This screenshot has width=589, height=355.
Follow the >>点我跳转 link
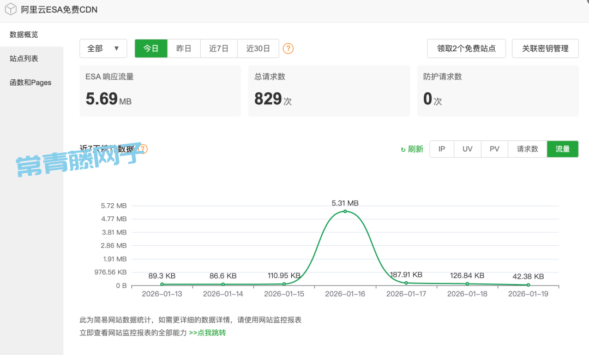click(x=207, y=333)
